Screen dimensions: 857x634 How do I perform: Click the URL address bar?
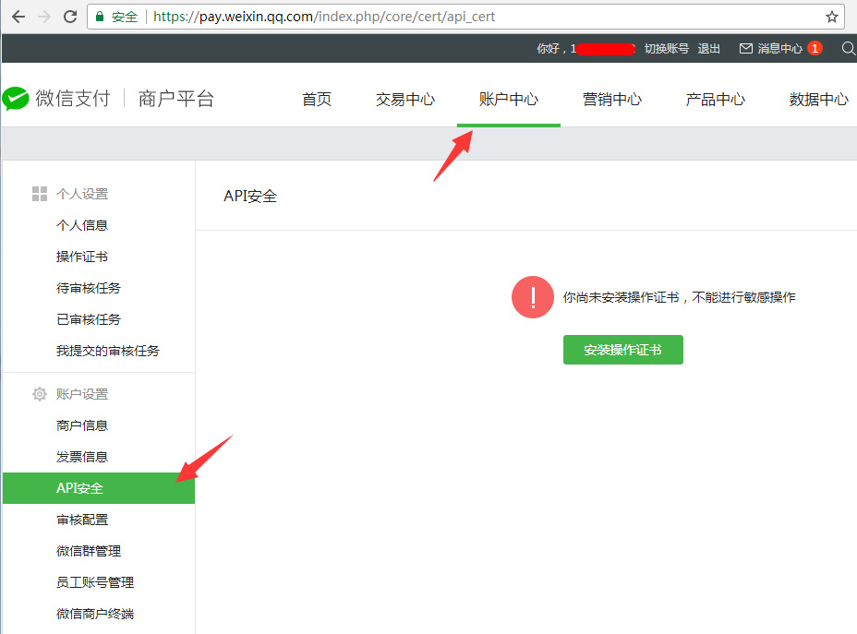(462, 17)
